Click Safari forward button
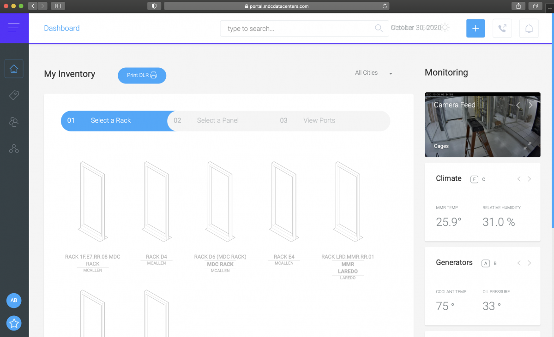Image resolution: width=554 pixels, height=337 pixels. click(x=43, y=6)
